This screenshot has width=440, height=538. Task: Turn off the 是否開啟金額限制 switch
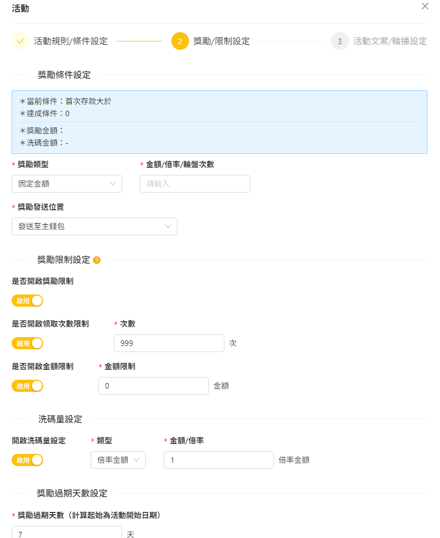point(27,386)
